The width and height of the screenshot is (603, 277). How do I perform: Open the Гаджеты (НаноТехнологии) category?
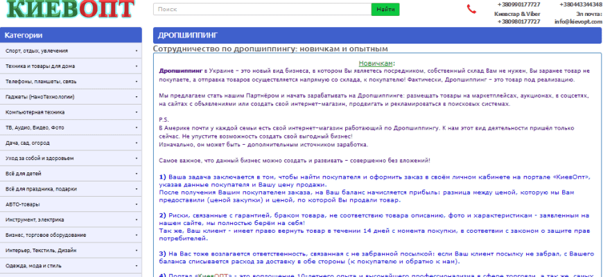coord(71,97)
